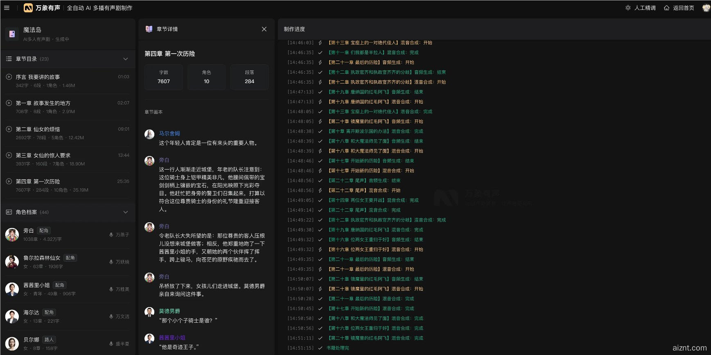
Task: Click the 魔法岛 book title
Action: coord(32,30)
